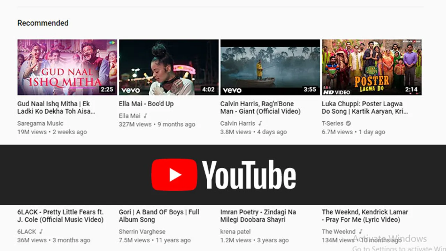Screen dimensions: 446x251
Task: Click the text 19M views • 2 weeks ago
Action: pyautogui.click(x=52, y=132)
